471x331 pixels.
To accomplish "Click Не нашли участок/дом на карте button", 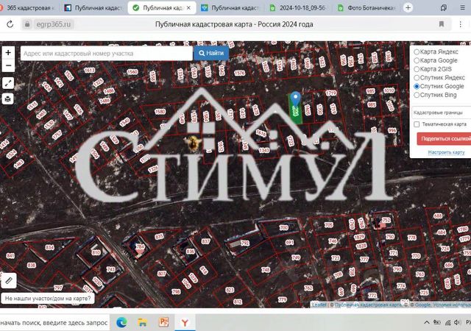I will pos(48,299).
